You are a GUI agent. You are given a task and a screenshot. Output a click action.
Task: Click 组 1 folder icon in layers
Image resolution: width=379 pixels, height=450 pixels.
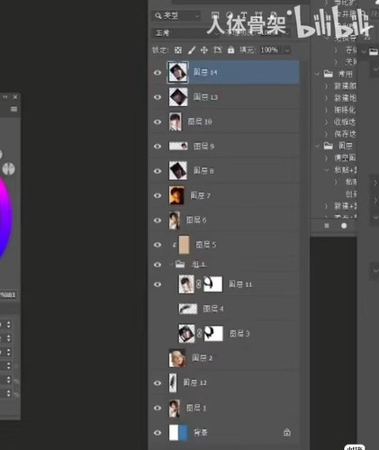point(180,264)
